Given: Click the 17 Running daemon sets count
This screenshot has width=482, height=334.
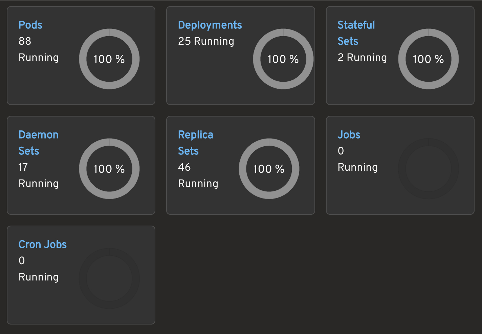Looking at the screenshot, I should [x=38, y=175].
